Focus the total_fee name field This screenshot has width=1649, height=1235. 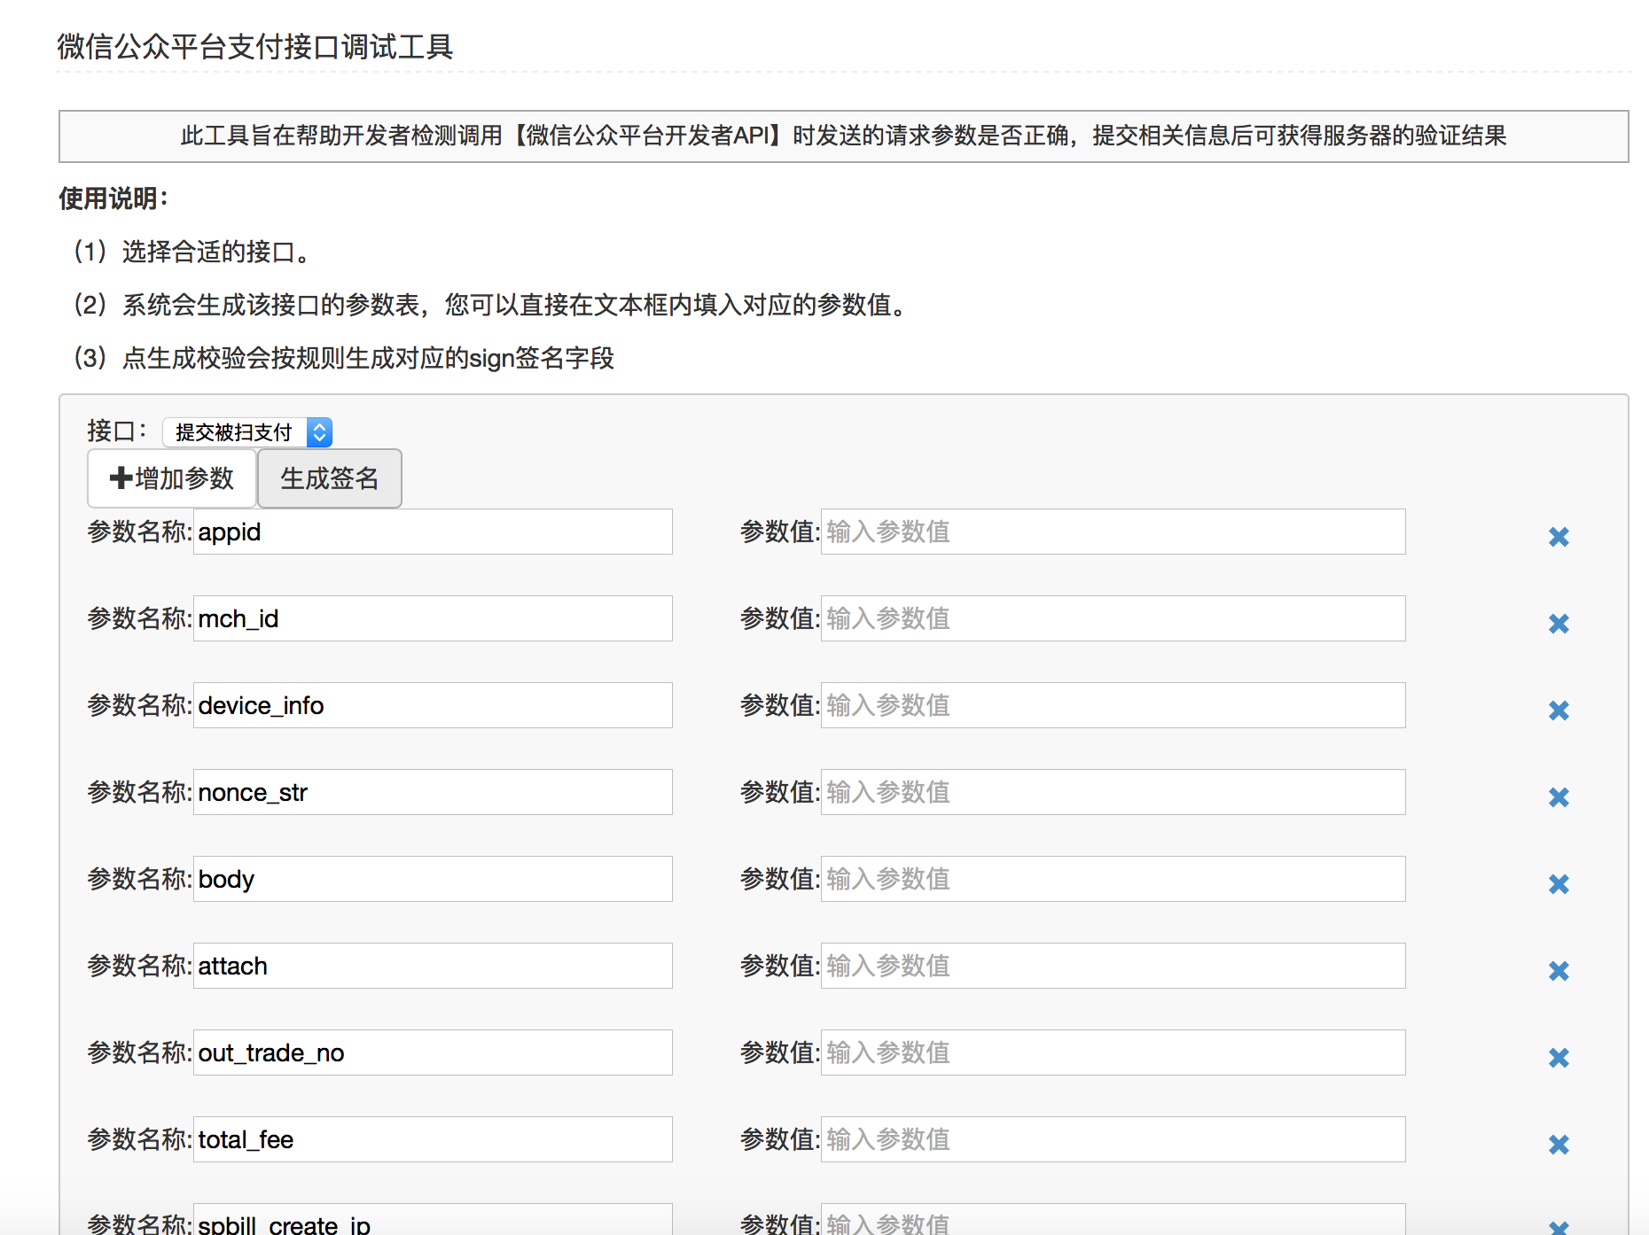[433, 1139]
